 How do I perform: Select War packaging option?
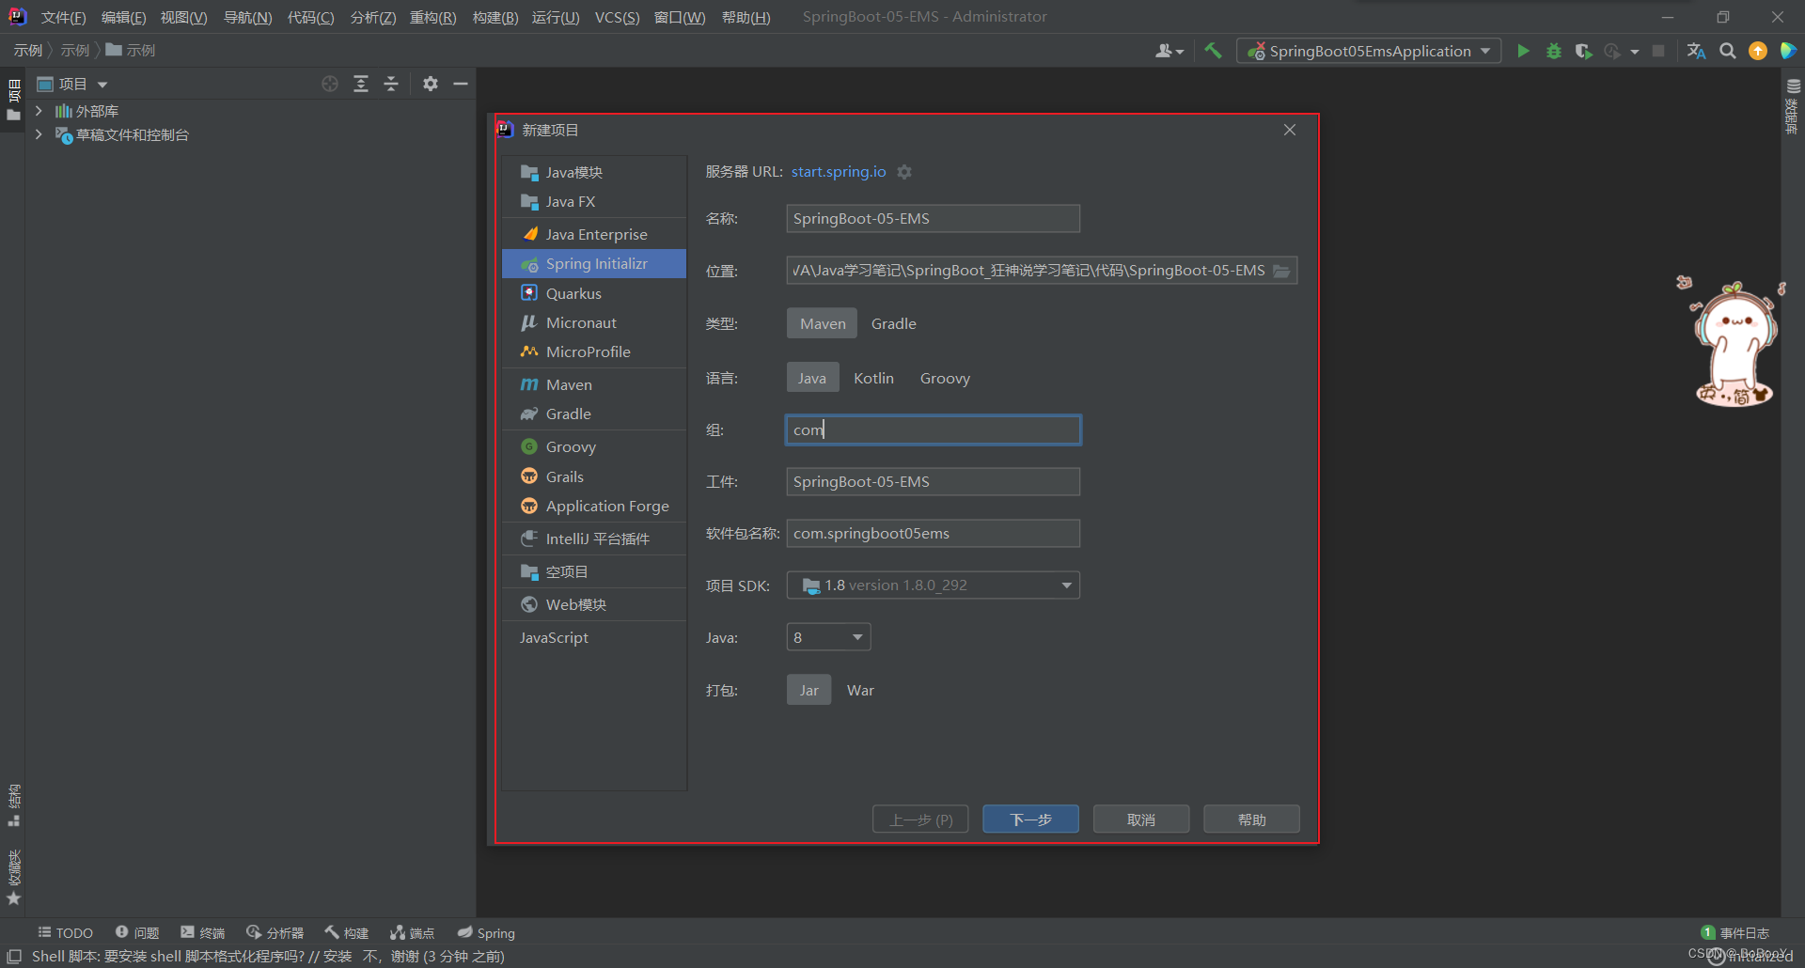860,690
